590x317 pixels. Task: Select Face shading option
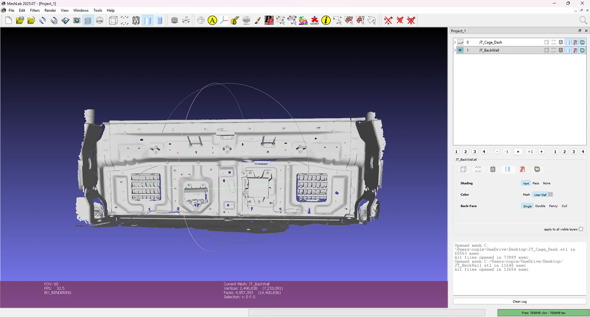point(536,183)
